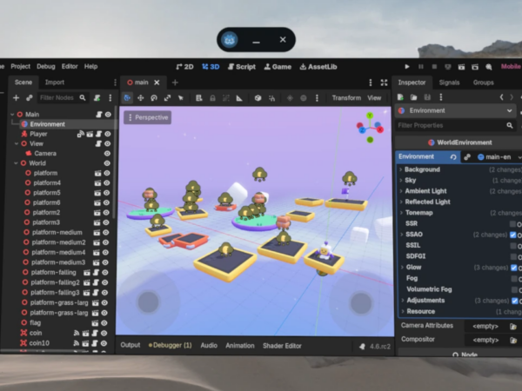The image size is (522, 391).
Task: Toggle the SSAO enabled checkbox
Action: [513, 235]
